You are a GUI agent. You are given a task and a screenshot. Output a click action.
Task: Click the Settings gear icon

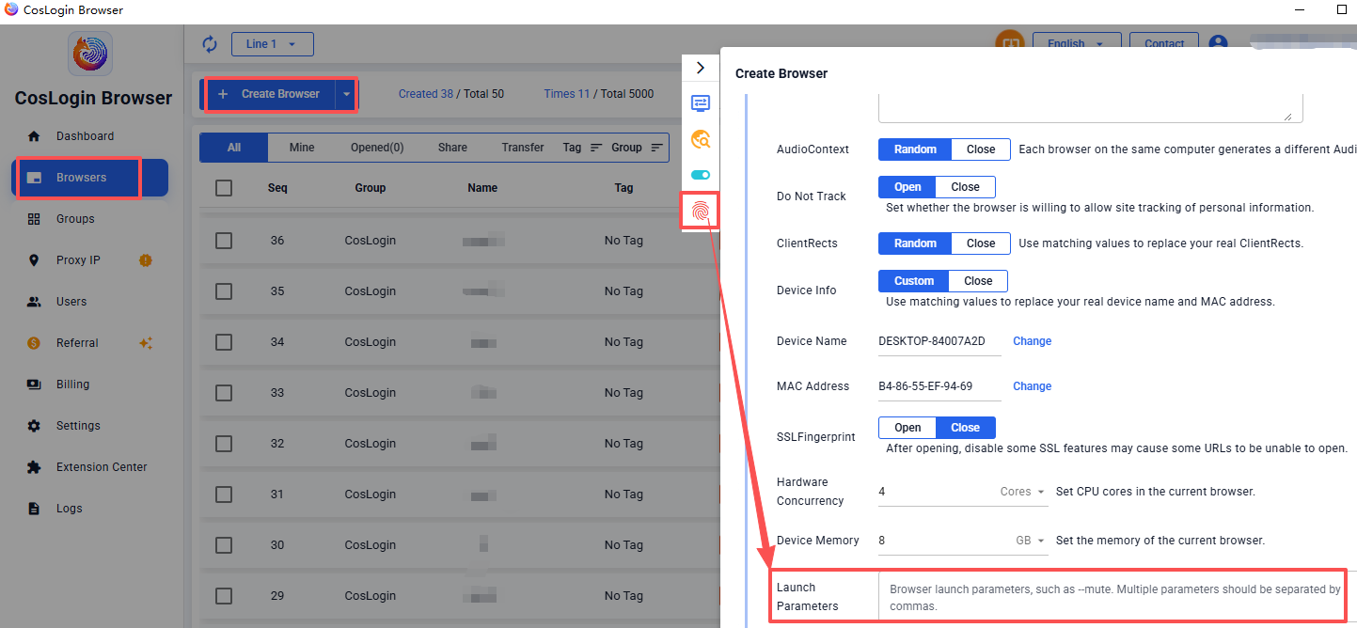[x=34, y=426]
